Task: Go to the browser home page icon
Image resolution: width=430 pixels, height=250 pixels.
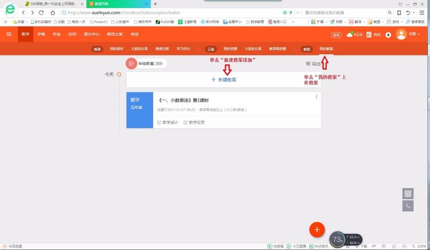Action: tap(53, 13)
